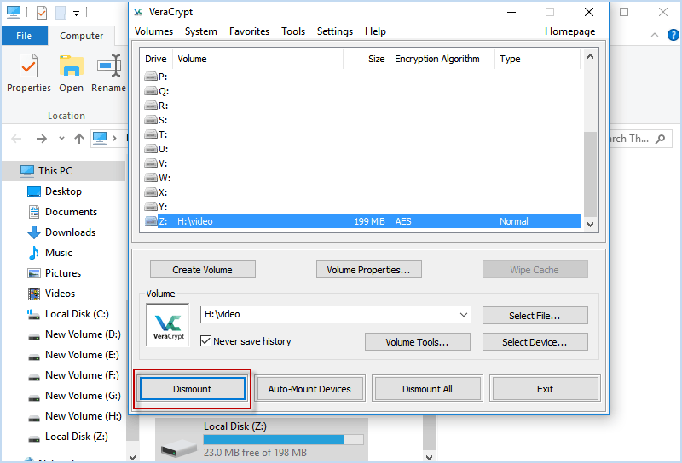The height and width of the screenshot is (463, 682).
Task: Click Exit button in VeraCrypt
Action: click(545, 389)
